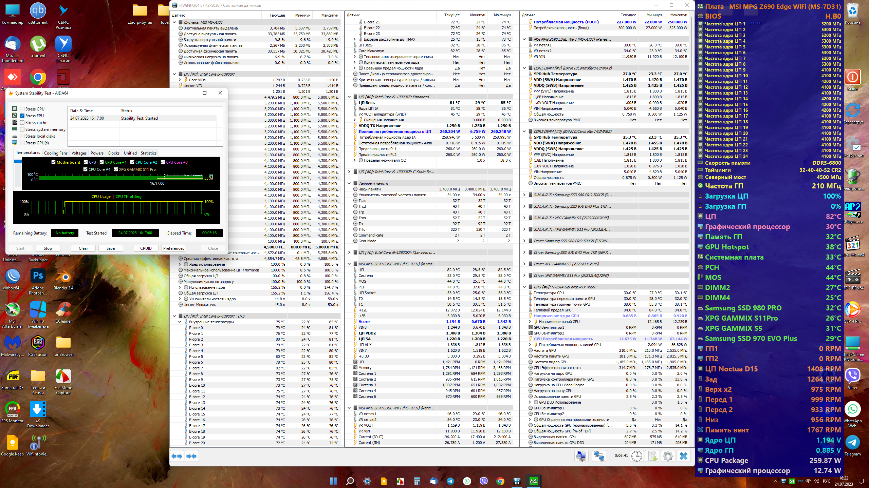Screen dimensions: 869x488
Task: Collapse the Тайминги памяти sensor group
Action: pyautogui.click(x=349, y=183)
